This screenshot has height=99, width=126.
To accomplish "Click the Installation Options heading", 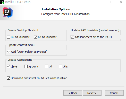I will coord(56,9).
